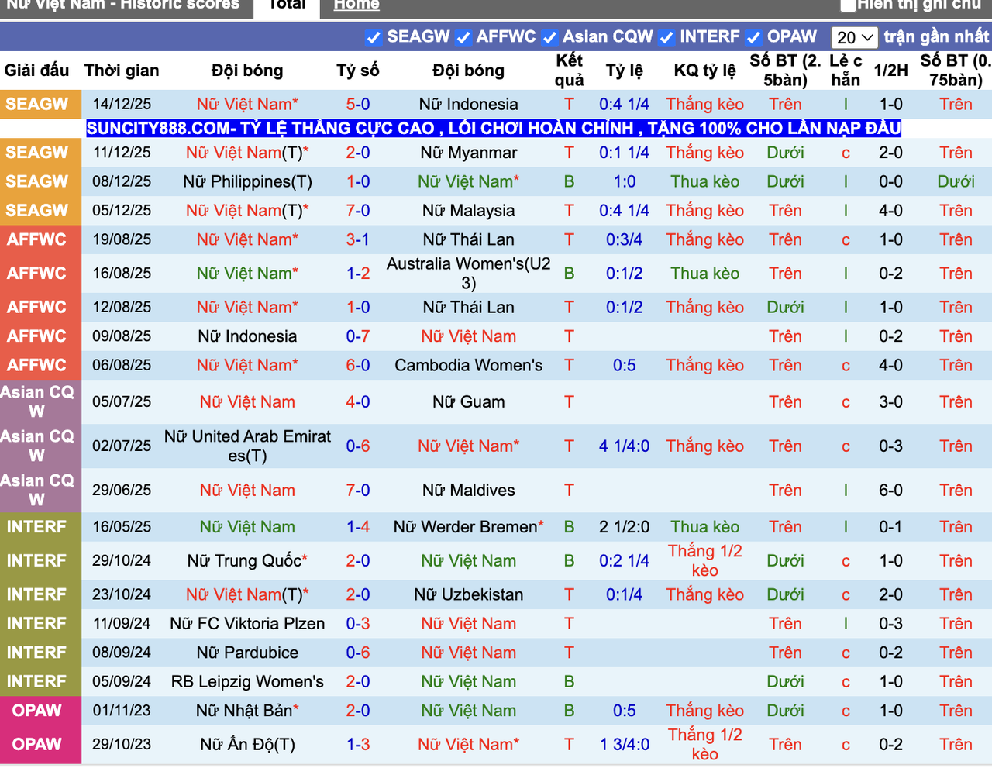Screen dimensions: 992x768
Task: Click 1-4 score on 16/05/25
Action: [x=358, y=527]
